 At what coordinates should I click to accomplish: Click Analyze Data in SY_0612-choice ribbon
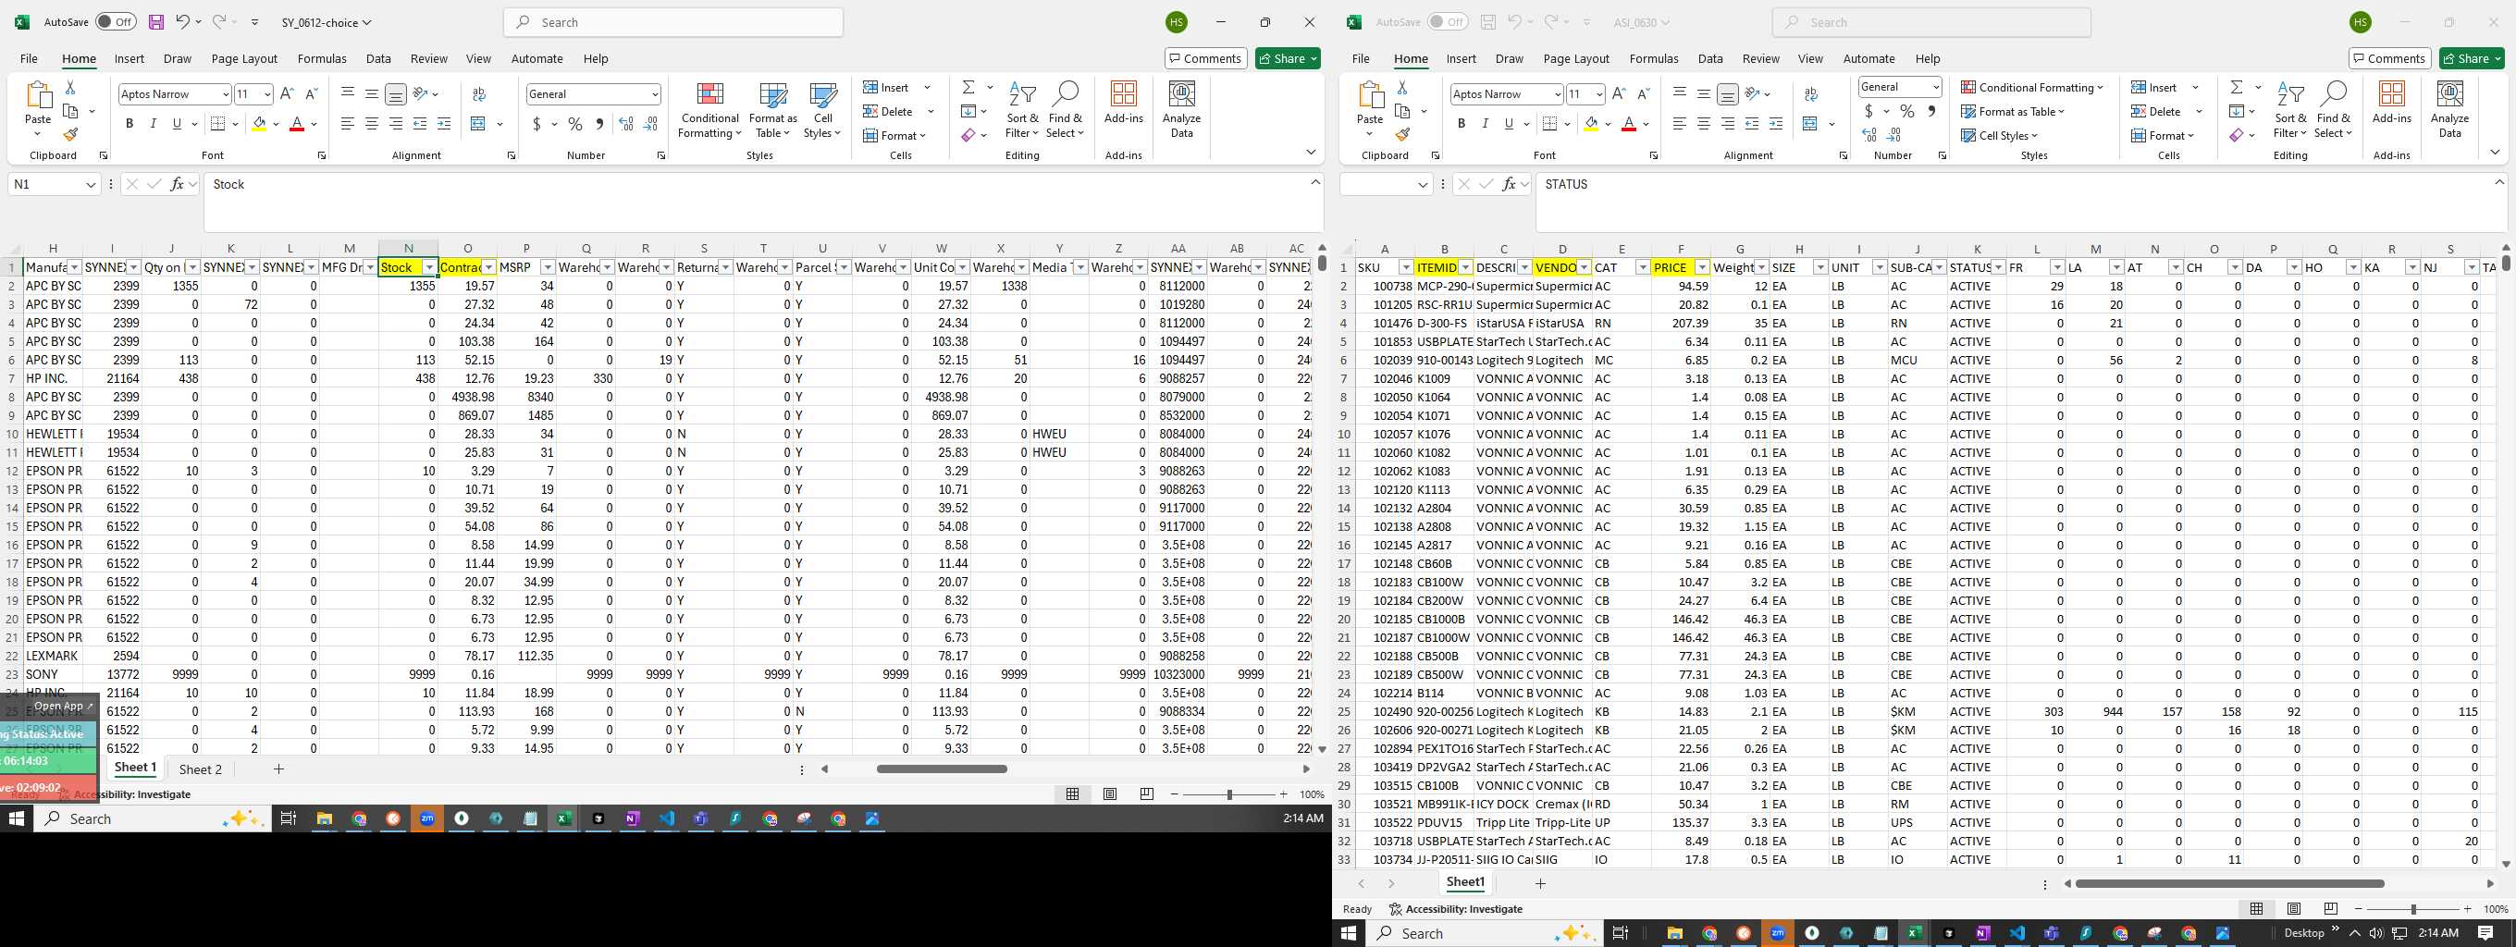coord(1182,109)
